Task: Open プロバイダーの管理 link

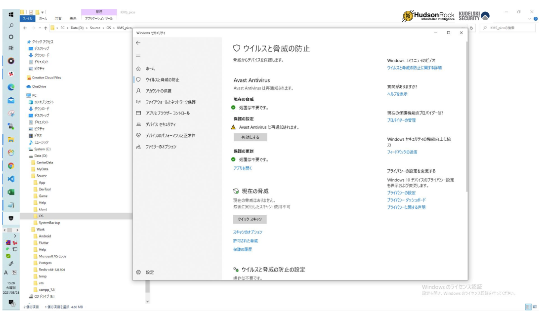Action: (402, 120)
